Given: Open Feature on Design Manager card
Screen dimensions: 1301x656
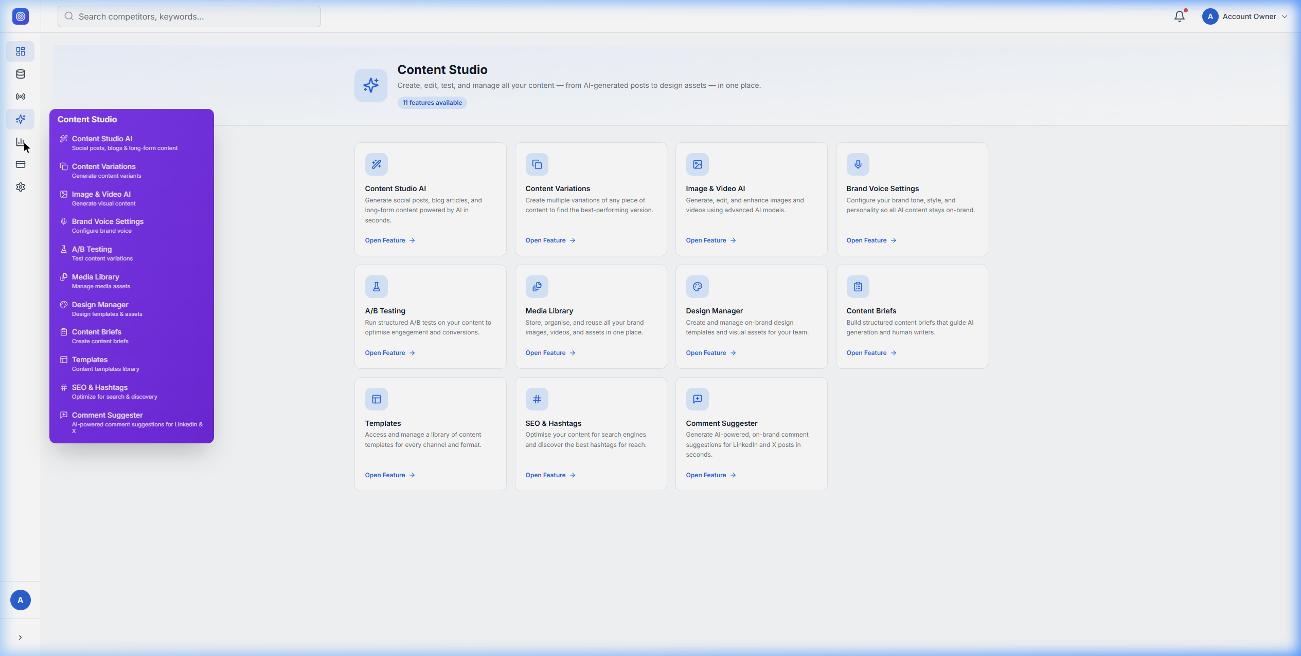Looking at the screenshot, I should [711, 353].
